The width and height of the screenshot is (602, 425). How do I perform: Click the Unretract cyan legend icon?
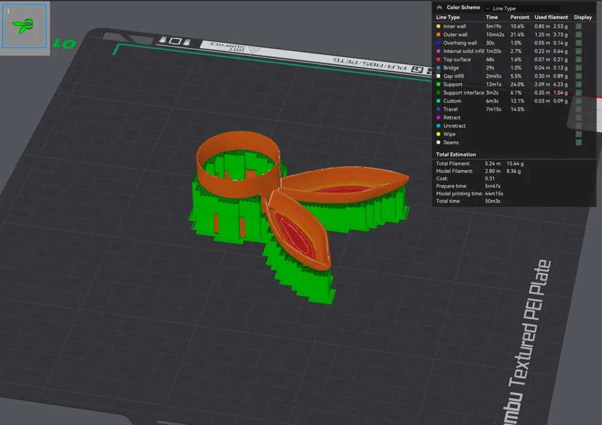coord(438,126)
